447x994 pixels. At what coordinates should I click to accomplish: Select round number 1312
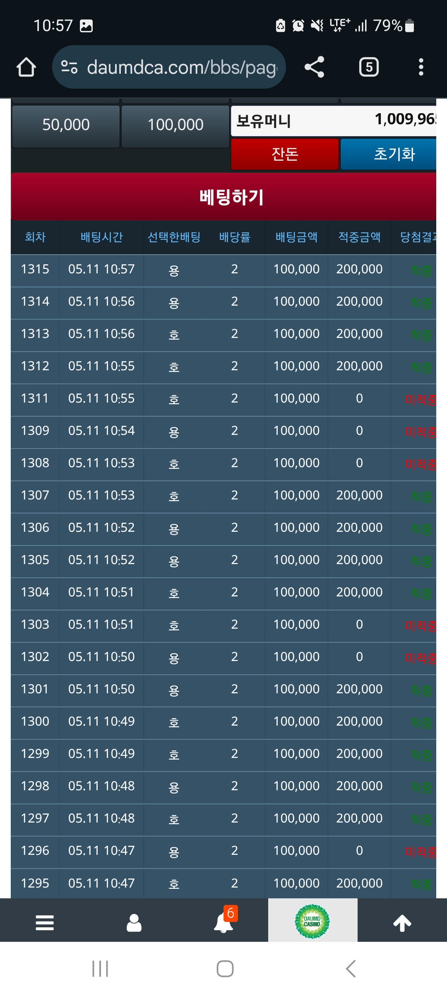pos(35,366)
